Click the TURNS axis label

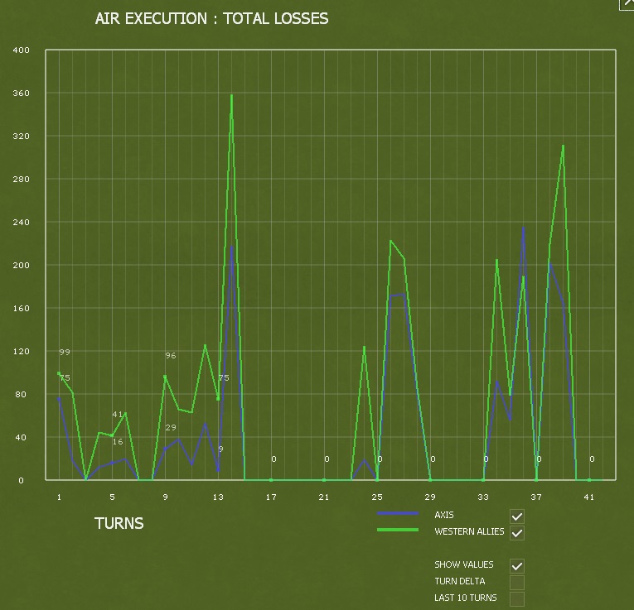coord(119,524)
